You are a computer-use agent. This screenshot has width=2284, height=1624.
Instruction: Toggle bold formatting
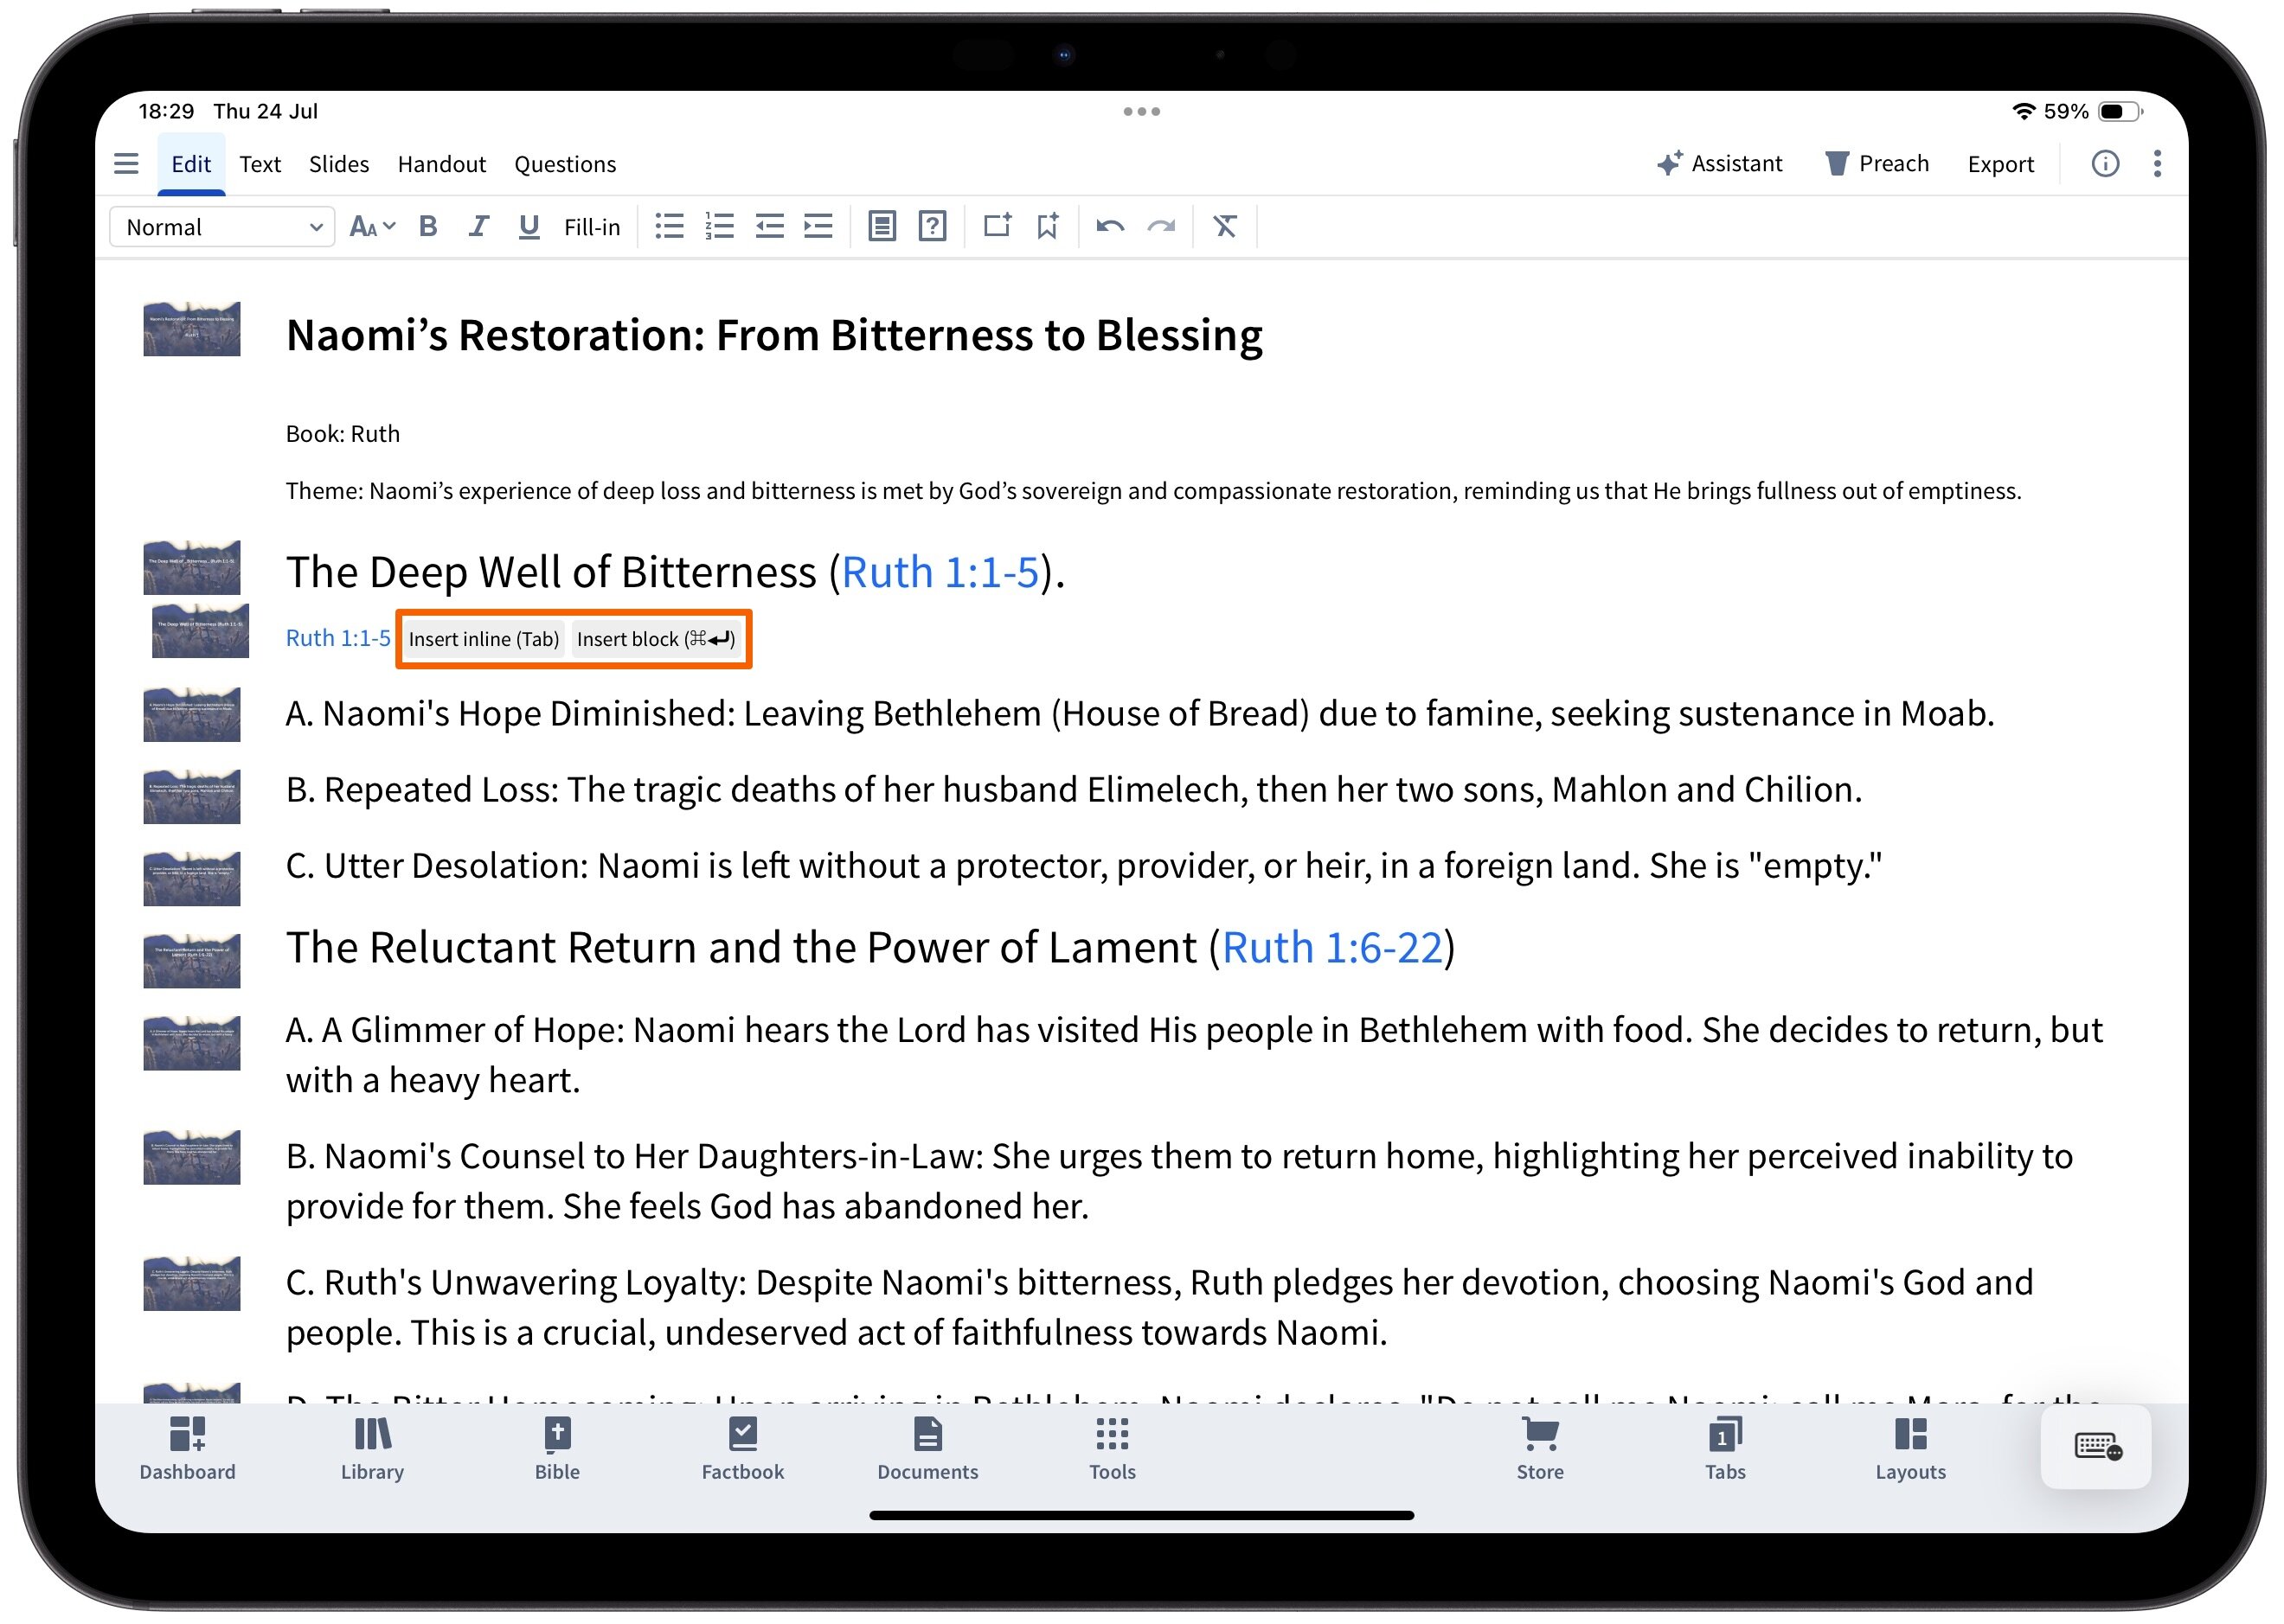click(x=428, y=227)
